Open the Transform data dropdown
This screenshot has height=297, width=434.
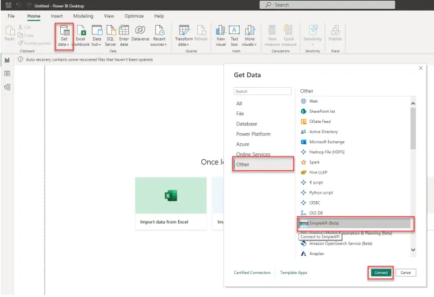(184, 36)
